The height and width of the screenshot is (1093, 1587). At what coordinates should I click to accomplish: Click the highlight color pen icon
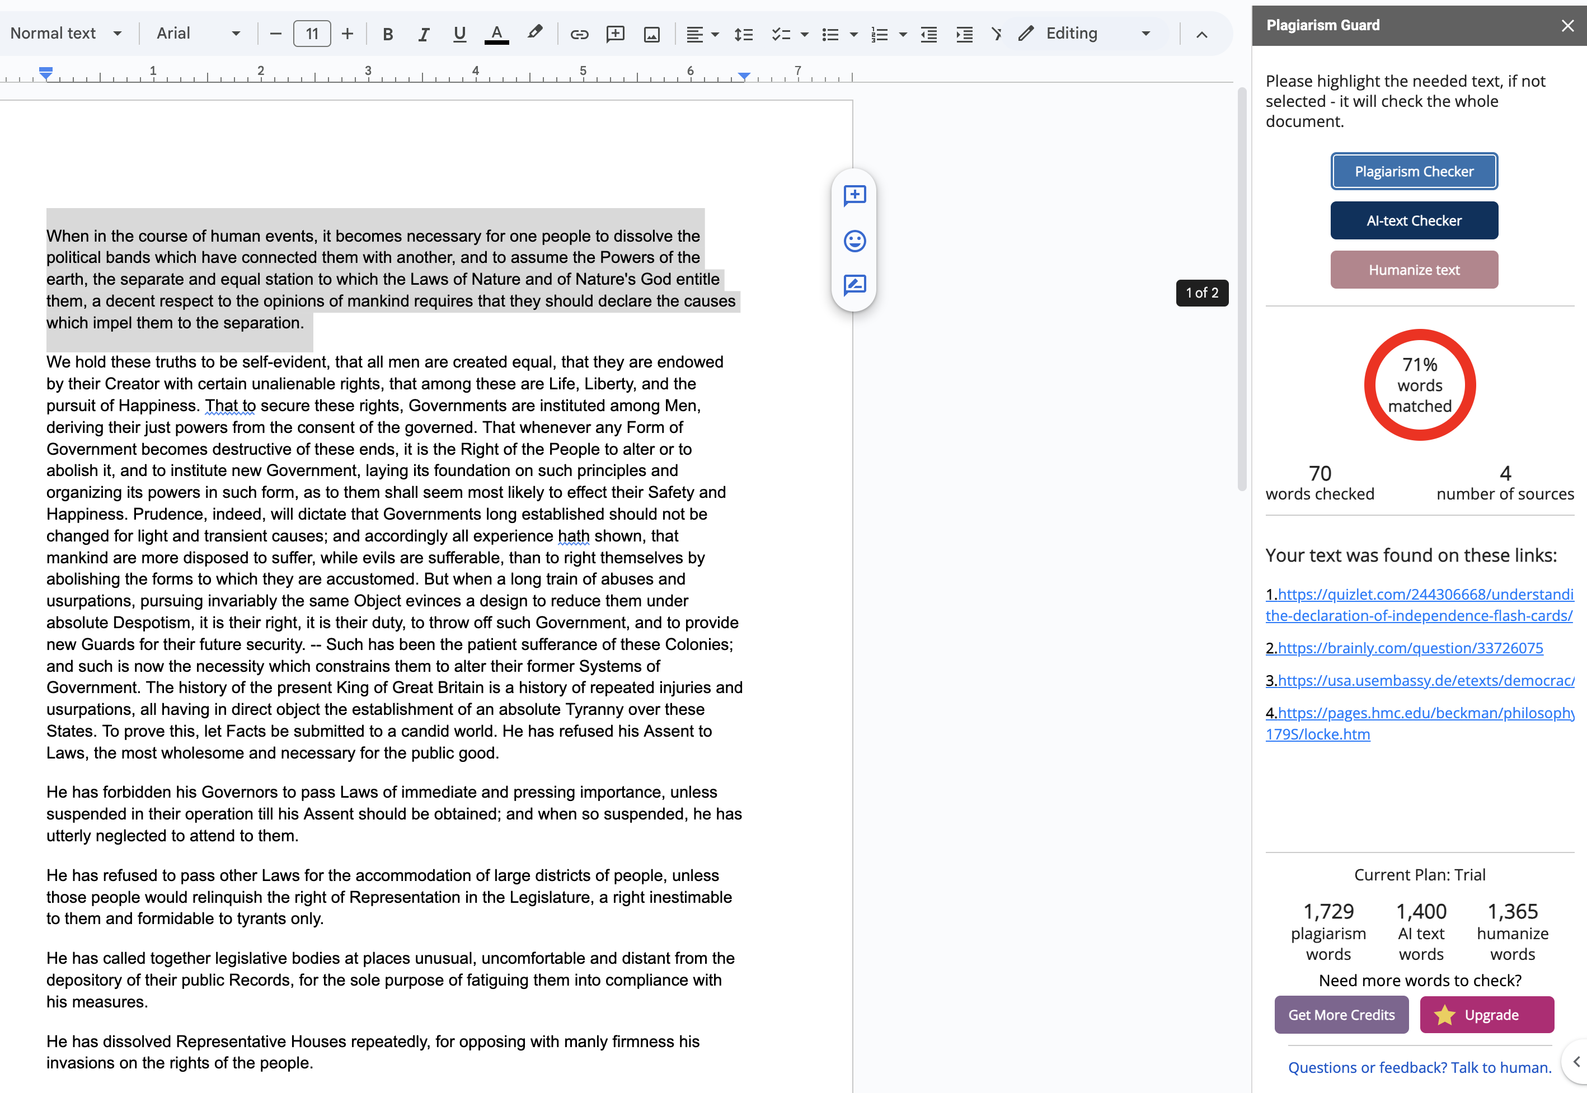coord(535,32)
